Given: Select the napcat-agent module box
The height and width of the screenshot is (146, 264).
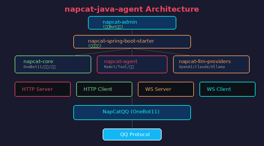Looking at the screenshot, I should point(132,64).
